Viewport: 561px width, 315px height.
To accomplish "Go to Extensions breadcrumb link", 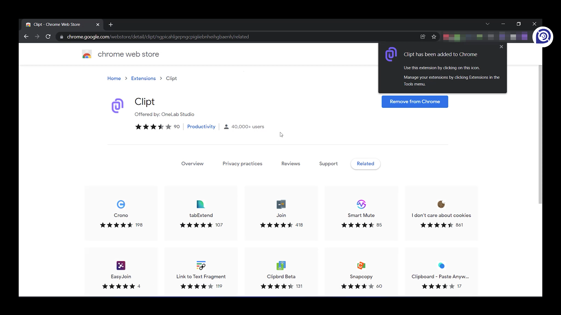I will (143, 78).
